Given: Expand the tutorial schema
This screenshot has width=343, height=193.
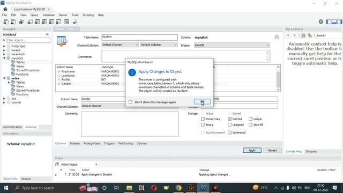Looking at the screenshot, I should coord(4,102).
